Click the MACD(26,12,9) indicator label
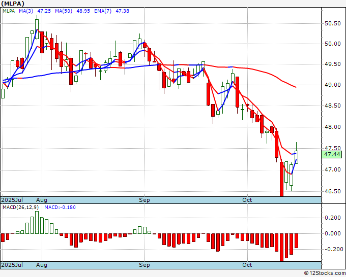Image resolution: width=346 pixels, height=277 pixels. [x=20, y=207]
